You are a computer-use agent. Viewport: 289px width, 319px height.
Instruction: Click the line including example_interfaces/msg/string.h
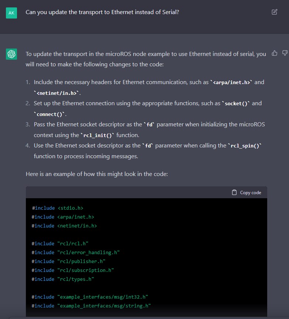click(91, 306)
